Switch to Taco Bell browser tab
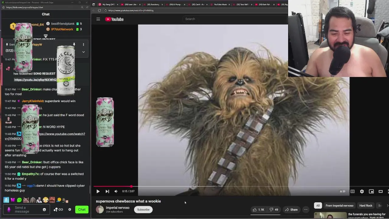The image size is (389, 219). click(242, 5)
